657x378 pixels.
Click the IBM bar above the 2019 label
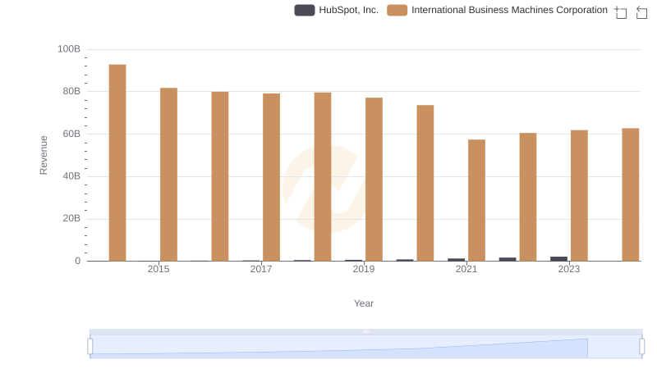[374, 180]
